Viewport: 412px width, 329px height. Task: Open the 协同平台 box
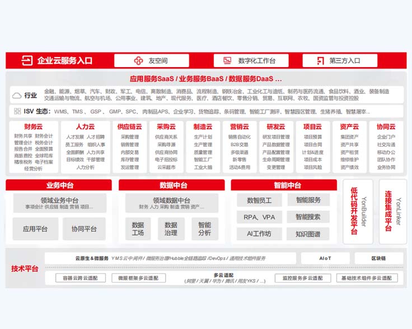(84, 229)
